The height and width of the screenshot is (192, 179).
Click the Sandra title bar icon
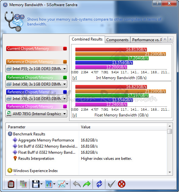tap(5, 5)
